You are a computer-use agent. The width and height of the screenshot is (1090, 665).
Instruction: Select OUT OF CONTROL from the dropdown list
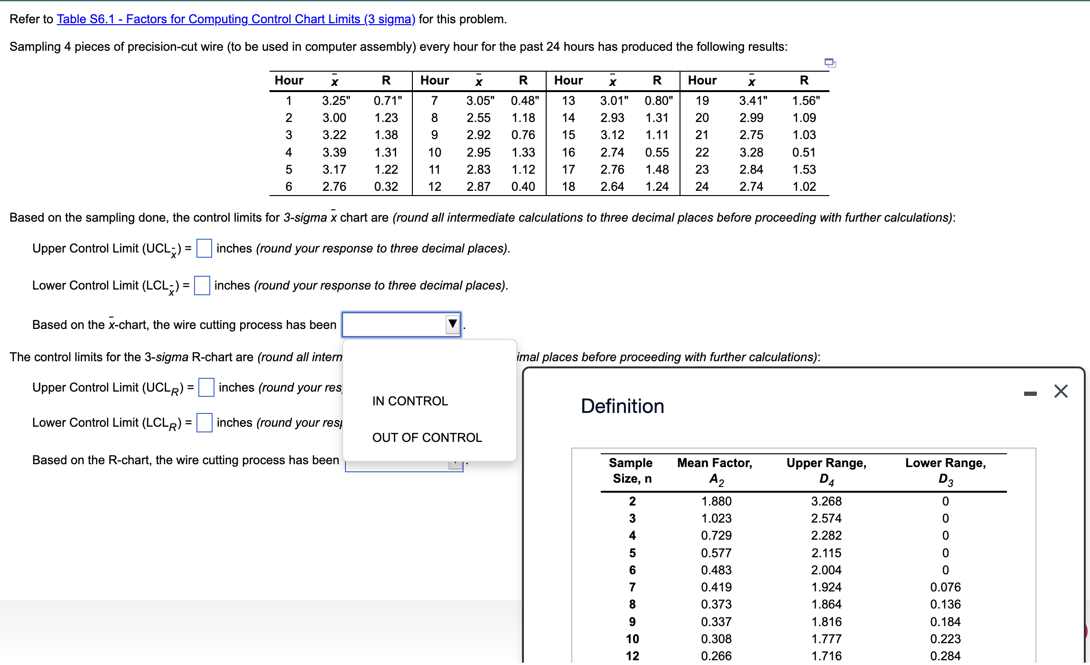click(x=427, y=437)
